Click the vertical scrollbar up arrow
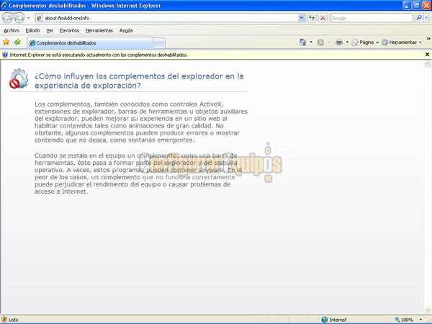The height and width of the screenshot is (324, 432). 427,64
